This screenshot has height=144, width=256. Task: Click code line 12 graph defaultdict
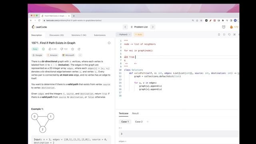158,76
